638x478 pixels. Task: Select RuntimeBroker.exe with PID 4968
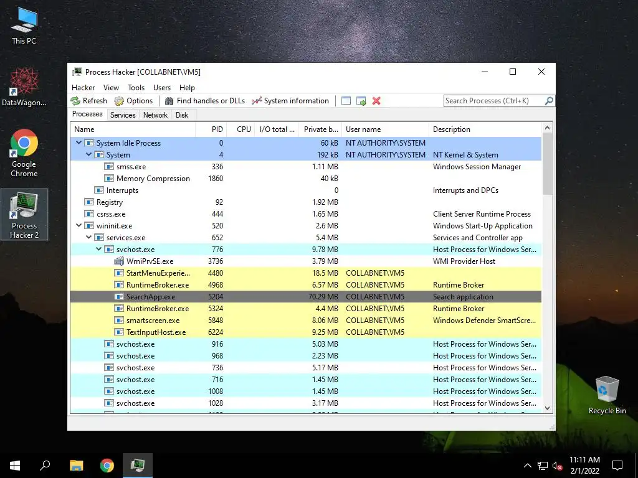click(305, 284)
